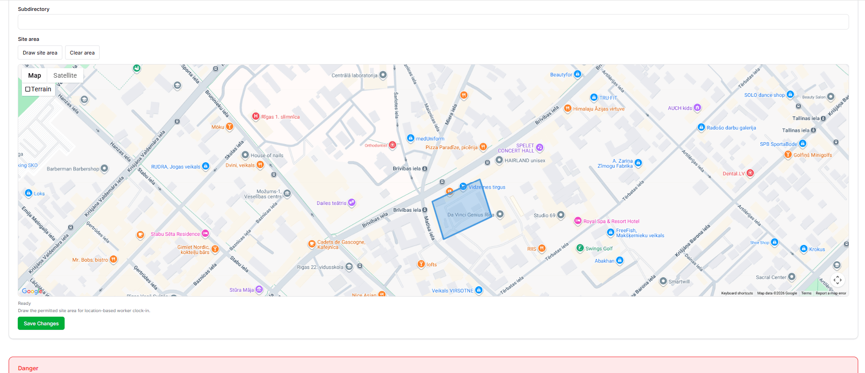
Task: Click the Dvini, veikals marker
Action: (260, 165)
